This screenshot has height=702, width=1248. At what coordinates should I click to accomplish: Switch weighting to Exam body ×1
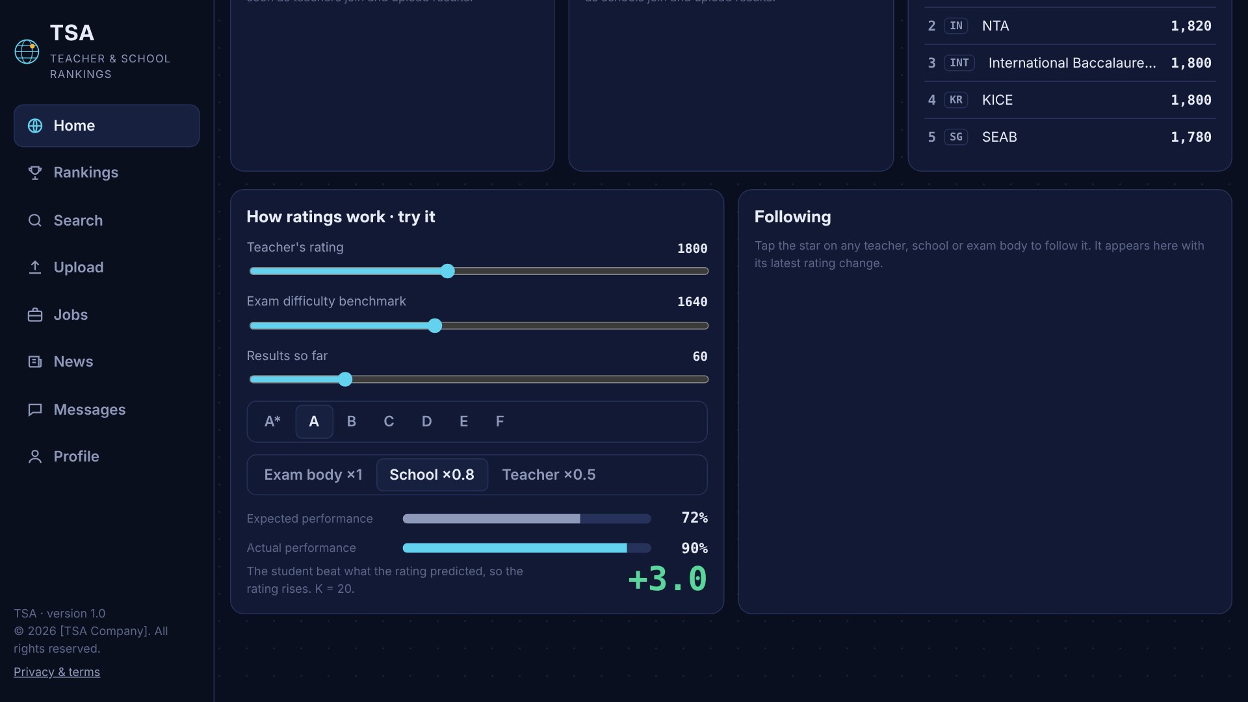coord(313,474)
